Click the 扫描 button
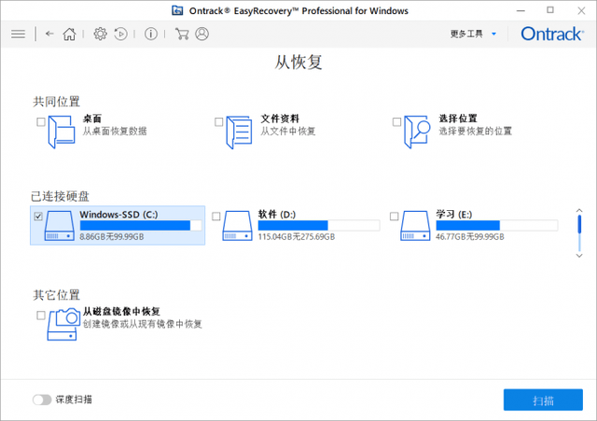The width and height of the screenshot is (597, 421). click(543, 400)
